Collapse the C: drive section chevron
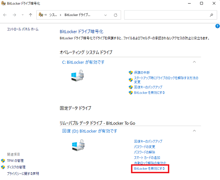220x180 pixels. point(194,62)
